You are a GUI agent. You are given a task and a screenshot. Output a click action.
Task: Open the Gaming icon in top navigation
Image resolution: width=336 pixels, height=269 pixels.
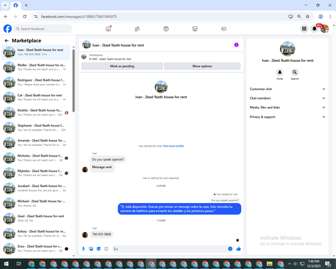224,29
